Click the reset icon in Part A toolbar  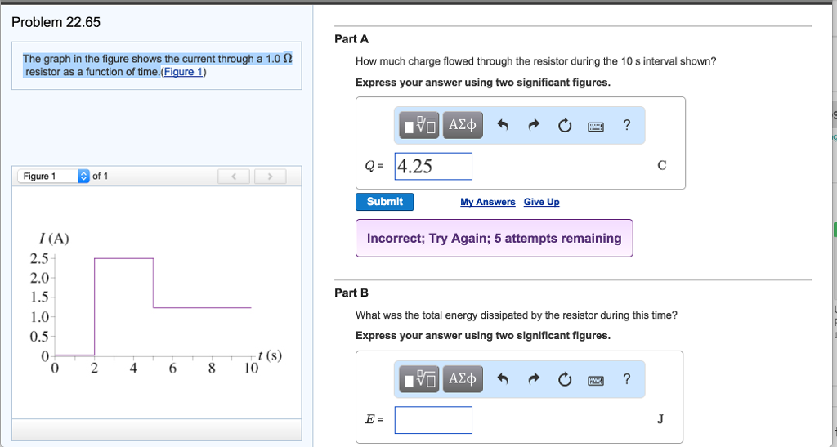coord(565,125)
